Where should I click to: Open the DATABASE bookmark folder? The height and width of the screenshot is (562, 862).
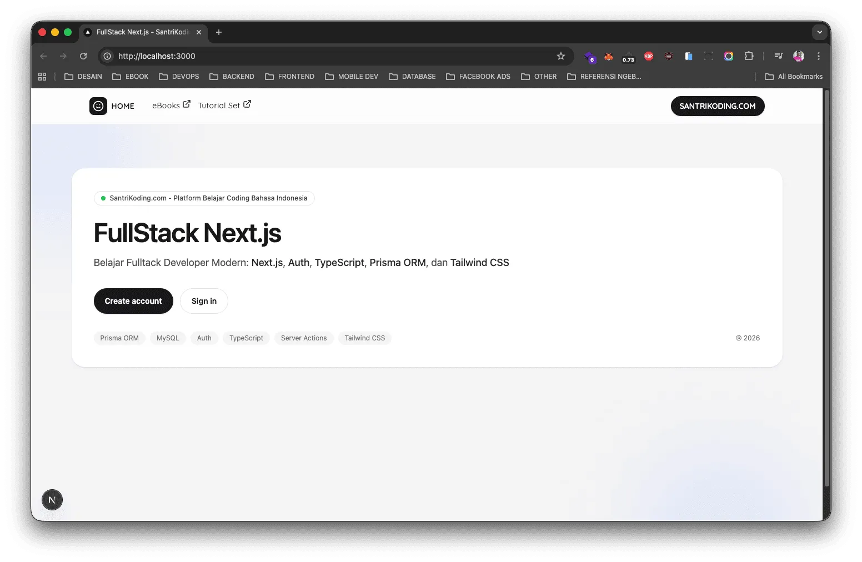[412, 77]
